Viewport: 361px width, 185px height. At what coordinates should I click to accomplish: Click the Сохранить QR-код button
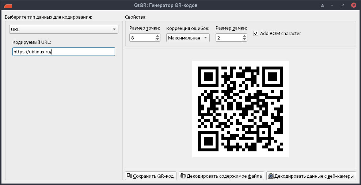pyautogui.click(x=151, y=176)
